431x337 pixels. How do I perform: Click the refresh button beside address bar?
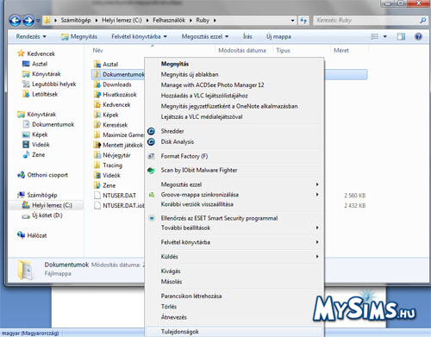click(303, 21)
